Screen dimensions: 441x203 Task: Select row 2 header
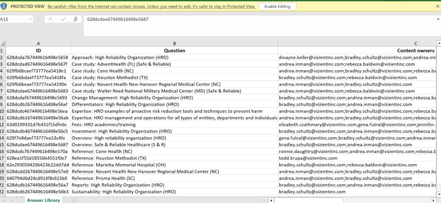pos(3,57)
